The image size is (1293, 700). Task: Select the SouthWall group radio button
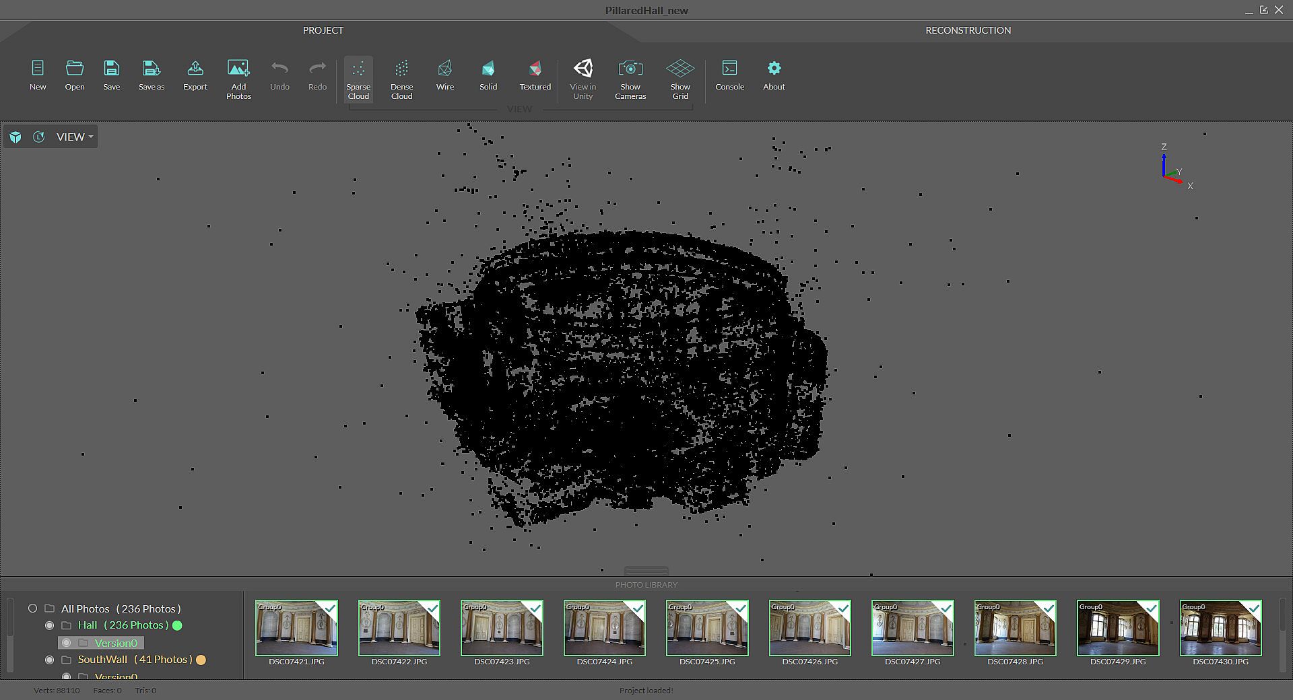pos(49,660)
